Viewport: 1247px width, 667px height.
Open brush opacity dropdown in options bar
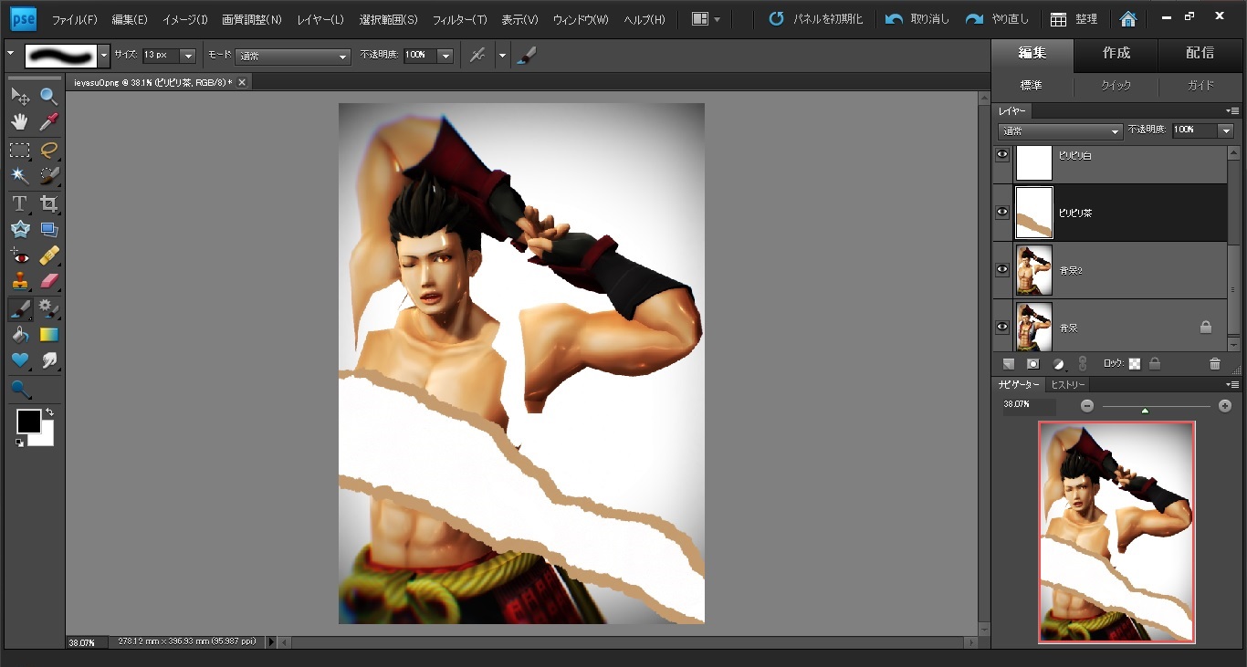445,56
